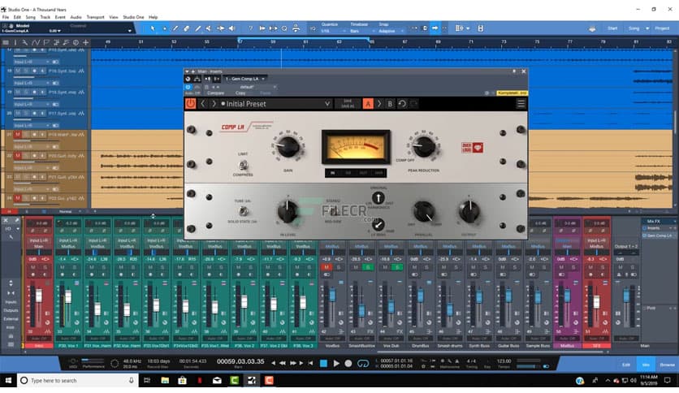
Task: Open the Song menu
Action: coord(30,17)
